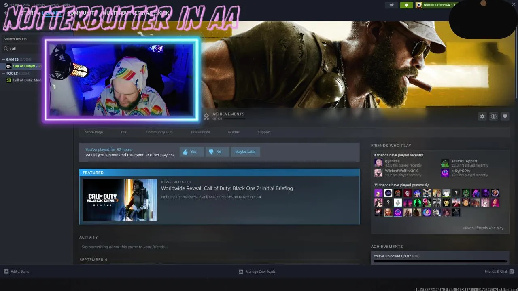Click the No thumbs-down button
Screen dimensions: 518x291
(217, 152)
